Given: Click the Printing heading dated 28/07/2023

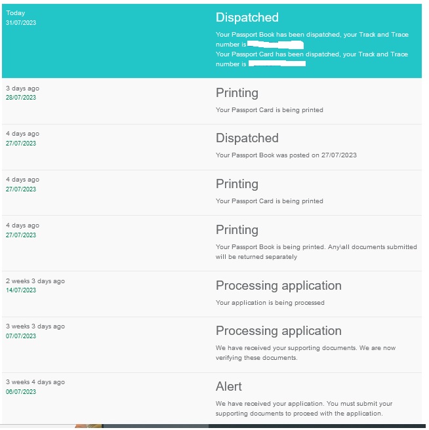Looking at the screenshot, I should click(237, 93).
